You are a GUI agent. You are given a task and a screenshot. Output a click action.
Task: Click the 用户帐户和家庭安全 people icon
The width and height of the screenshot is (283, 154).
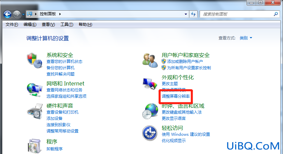pyautogui.click(x=150, y=61)
